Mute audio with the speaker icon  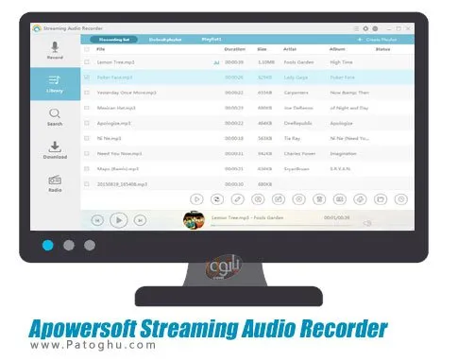click(x=367, y=223)
